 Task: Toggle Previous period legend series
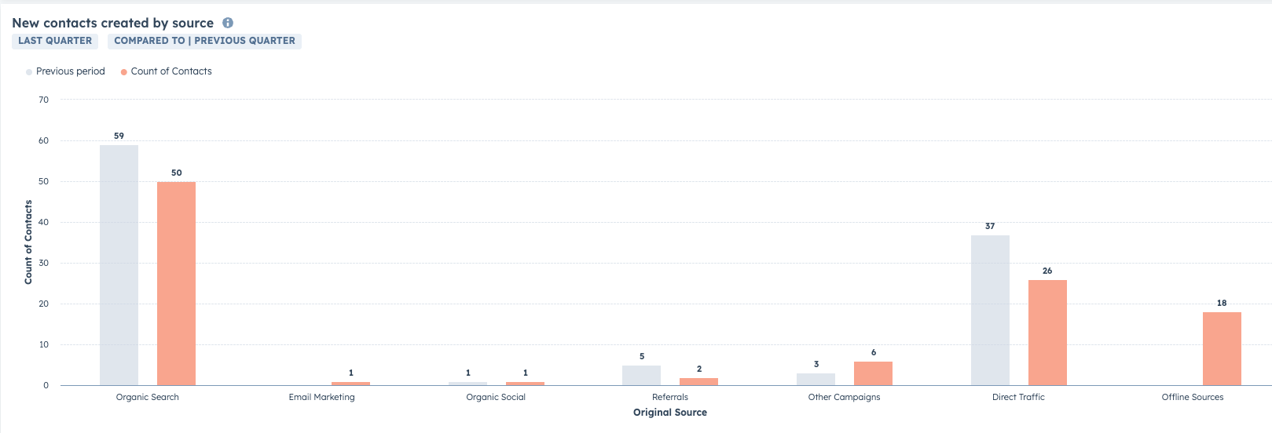click(70, 71)
